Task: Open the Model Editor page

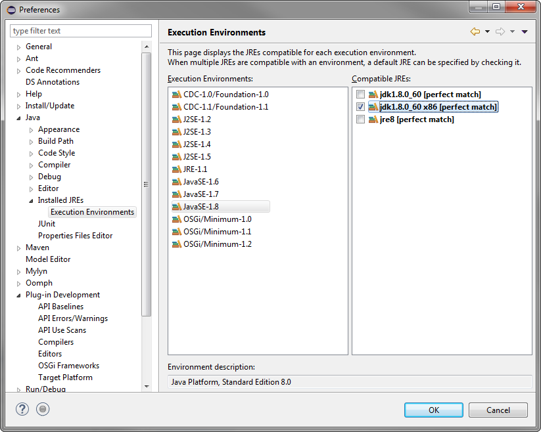Action: (48, 259)
